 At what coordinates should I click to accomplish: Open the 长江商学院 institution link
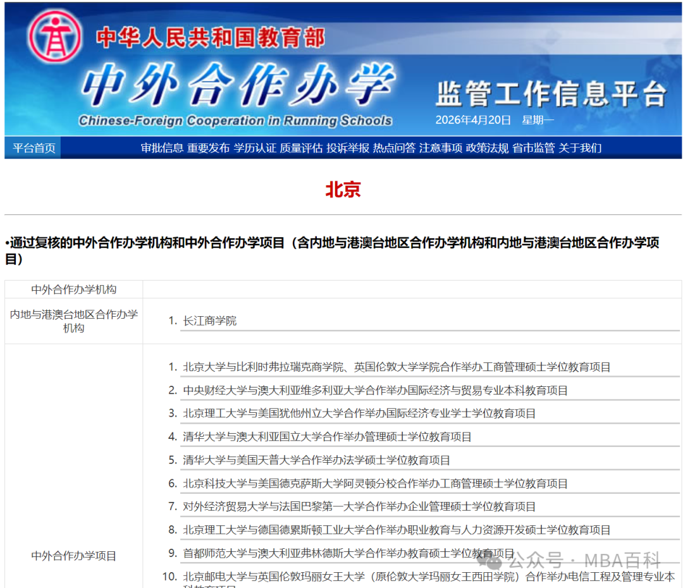[209, 321]
